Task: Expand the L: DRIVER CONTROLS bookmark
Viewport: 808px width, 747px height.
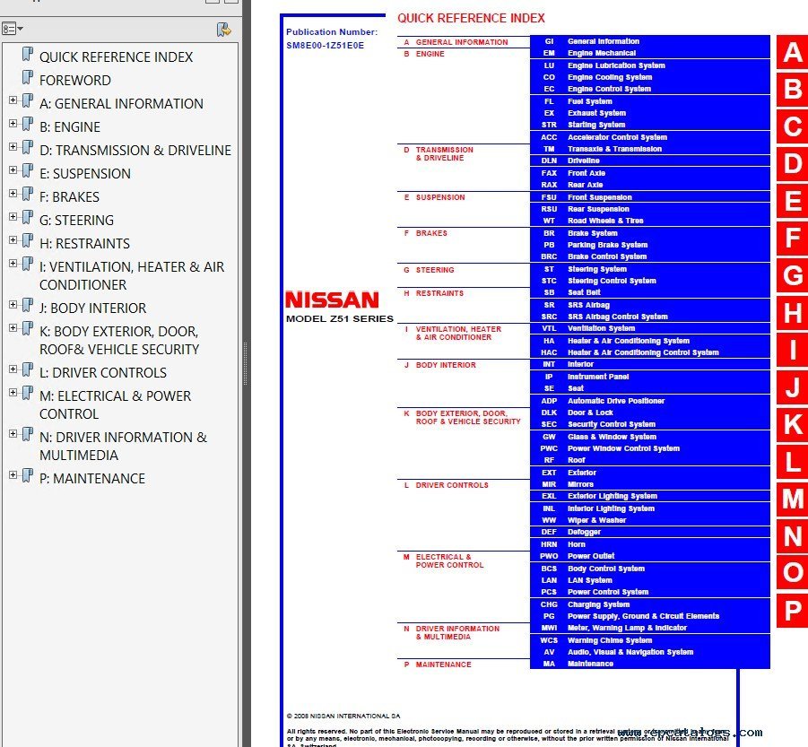Action: pos(13,369)
